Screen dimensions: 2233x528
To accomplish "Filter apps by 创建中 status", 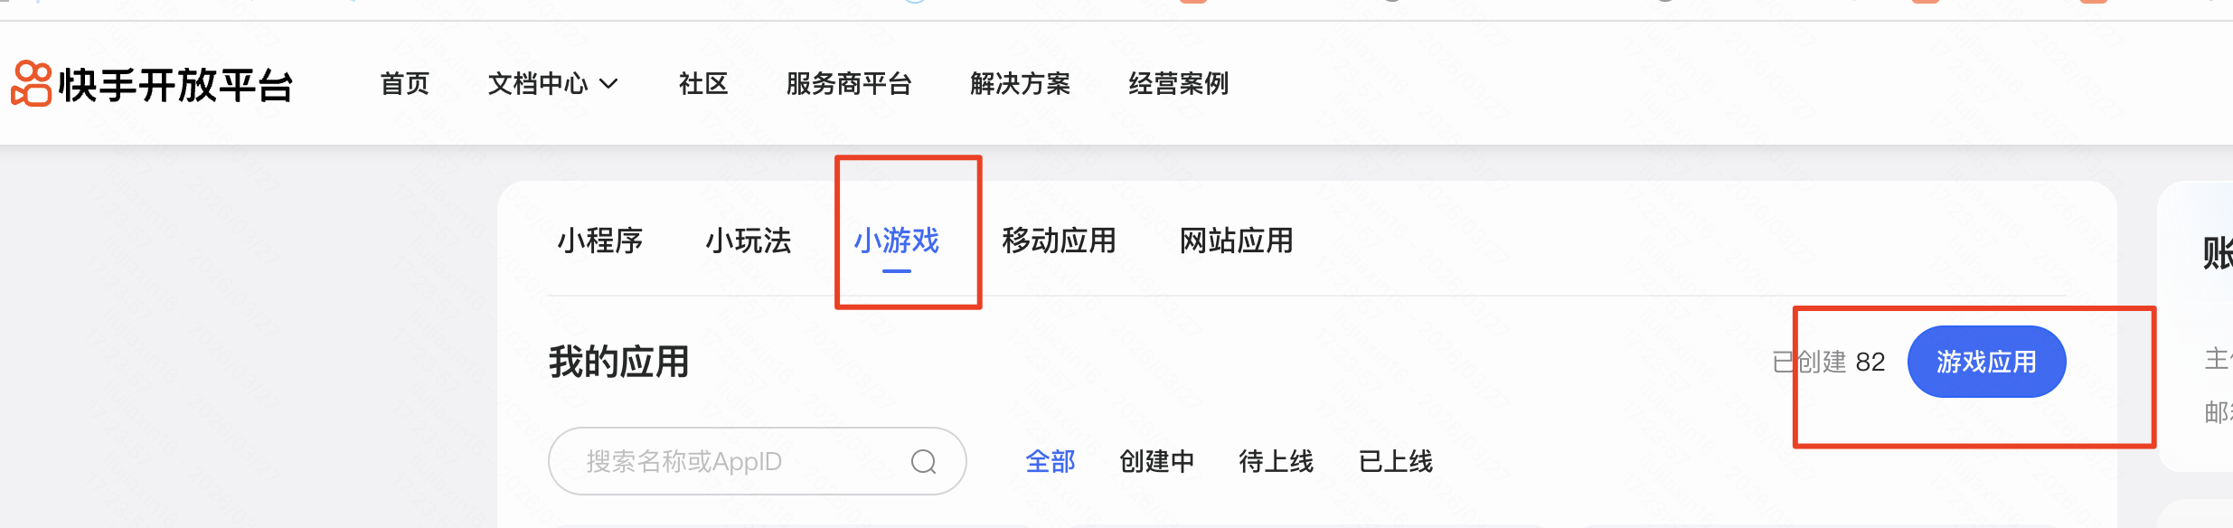I will 1157,462.
